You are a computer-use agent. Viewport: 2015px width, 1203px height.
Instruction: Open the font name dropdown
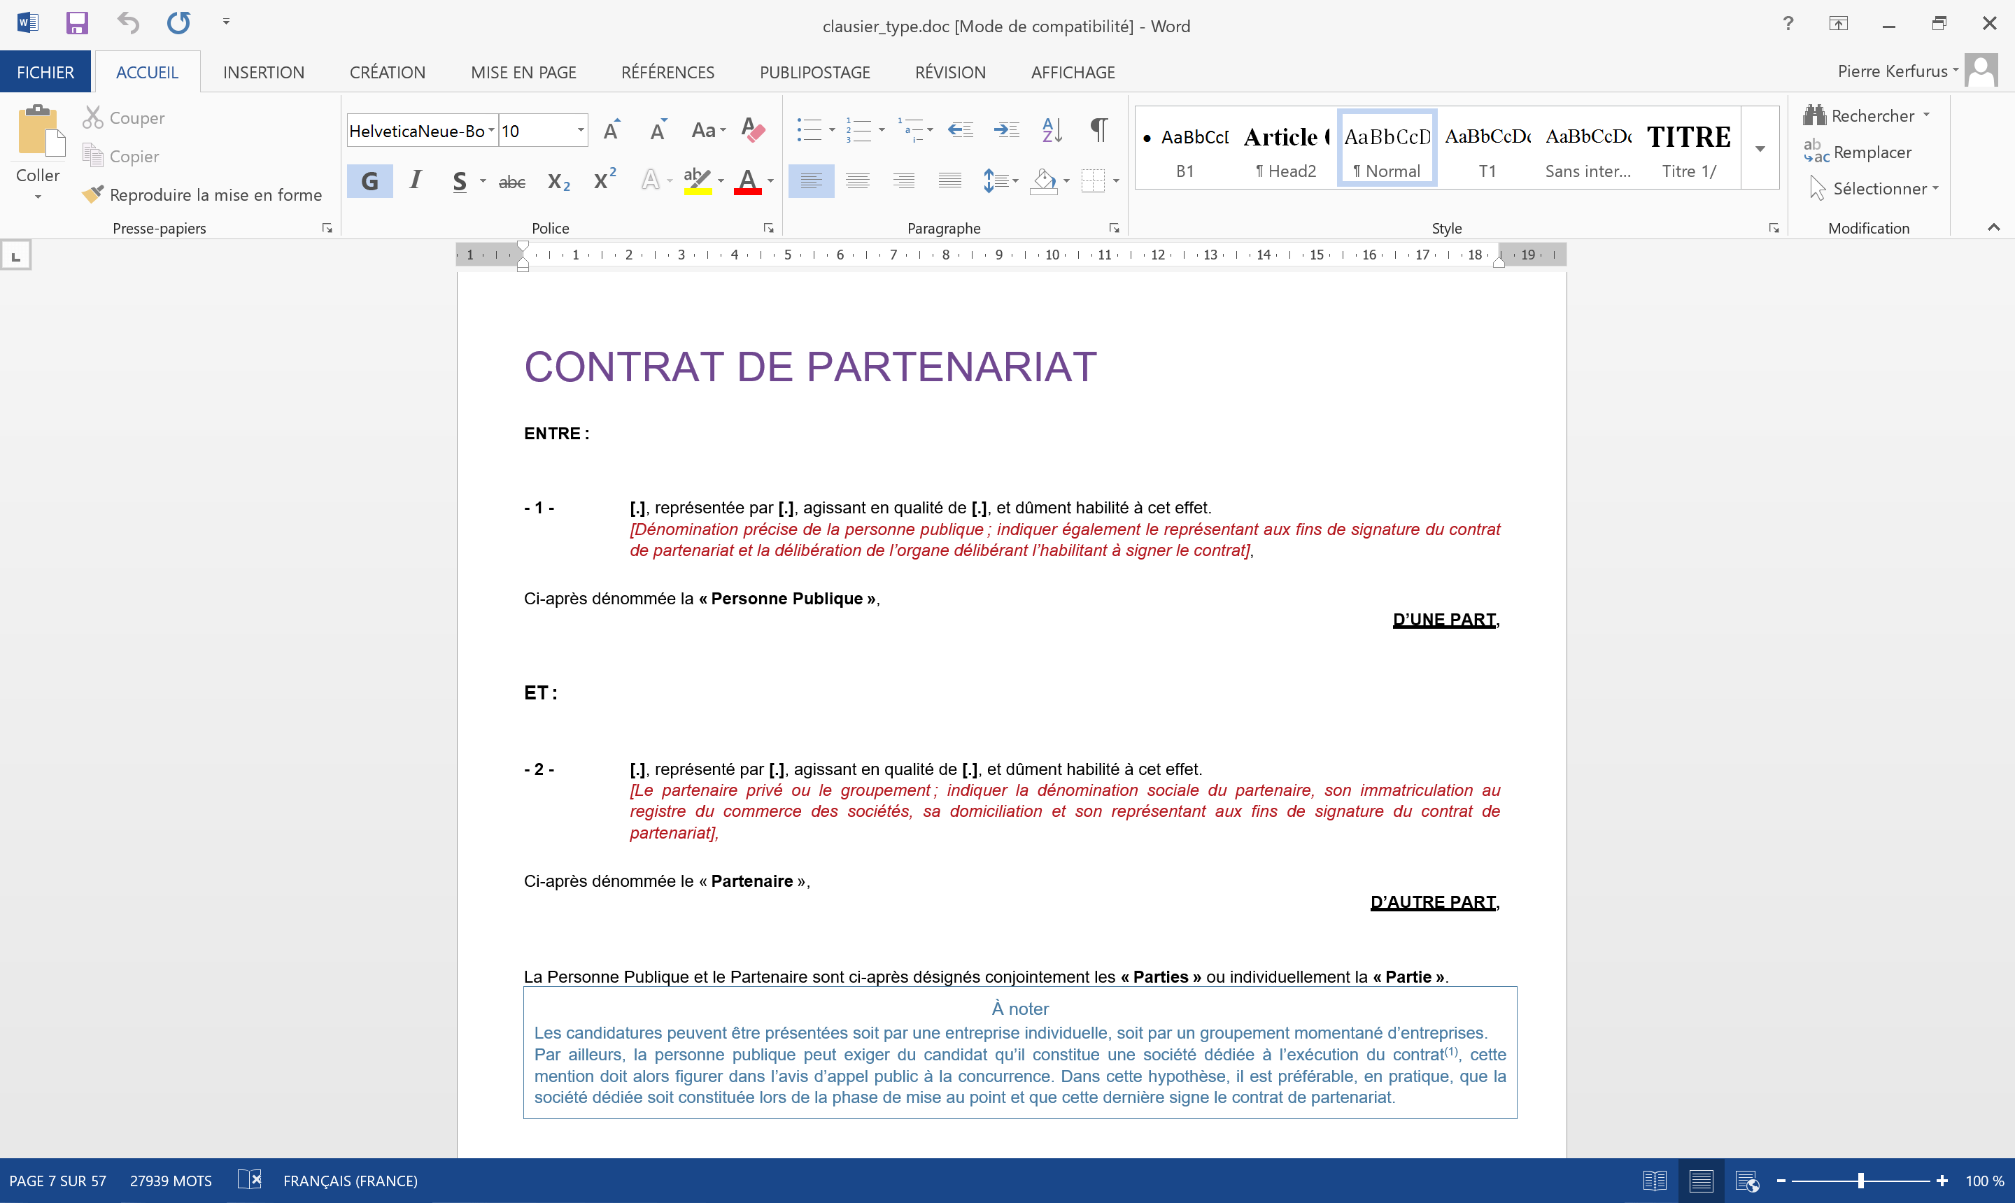490,131
